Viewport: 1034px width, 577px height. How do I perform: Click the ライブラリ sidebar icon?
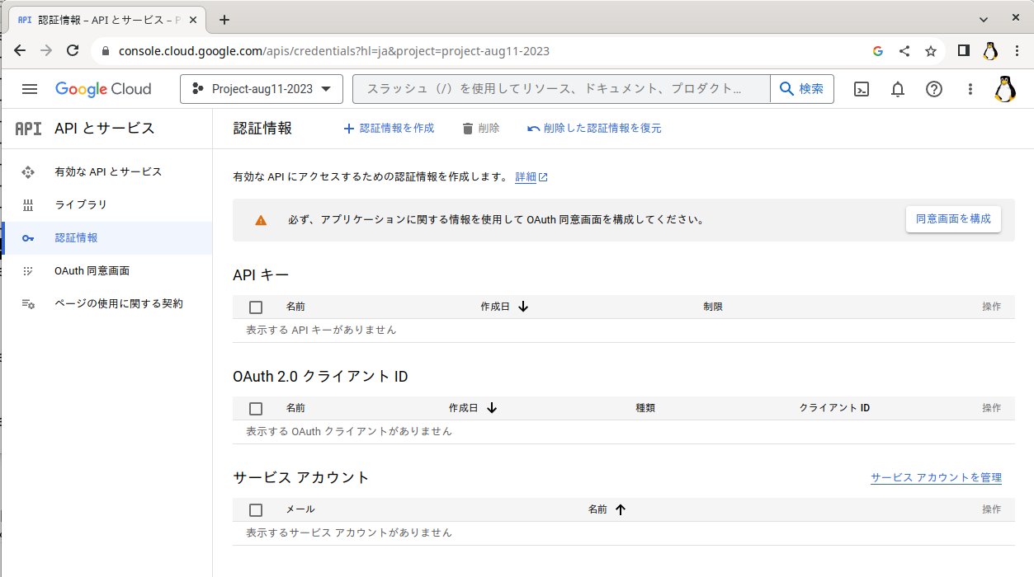point(28,205)
